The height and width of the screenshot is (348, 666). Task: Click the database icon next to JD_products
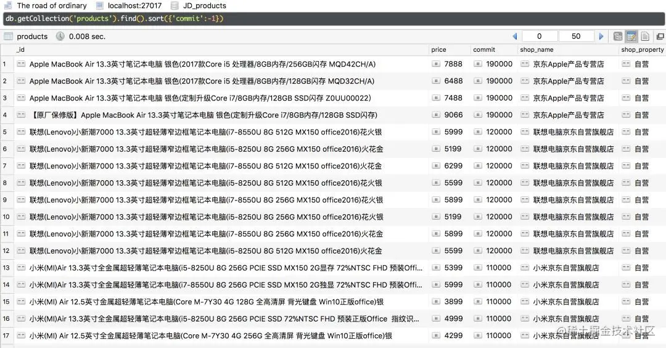(174, 6)
